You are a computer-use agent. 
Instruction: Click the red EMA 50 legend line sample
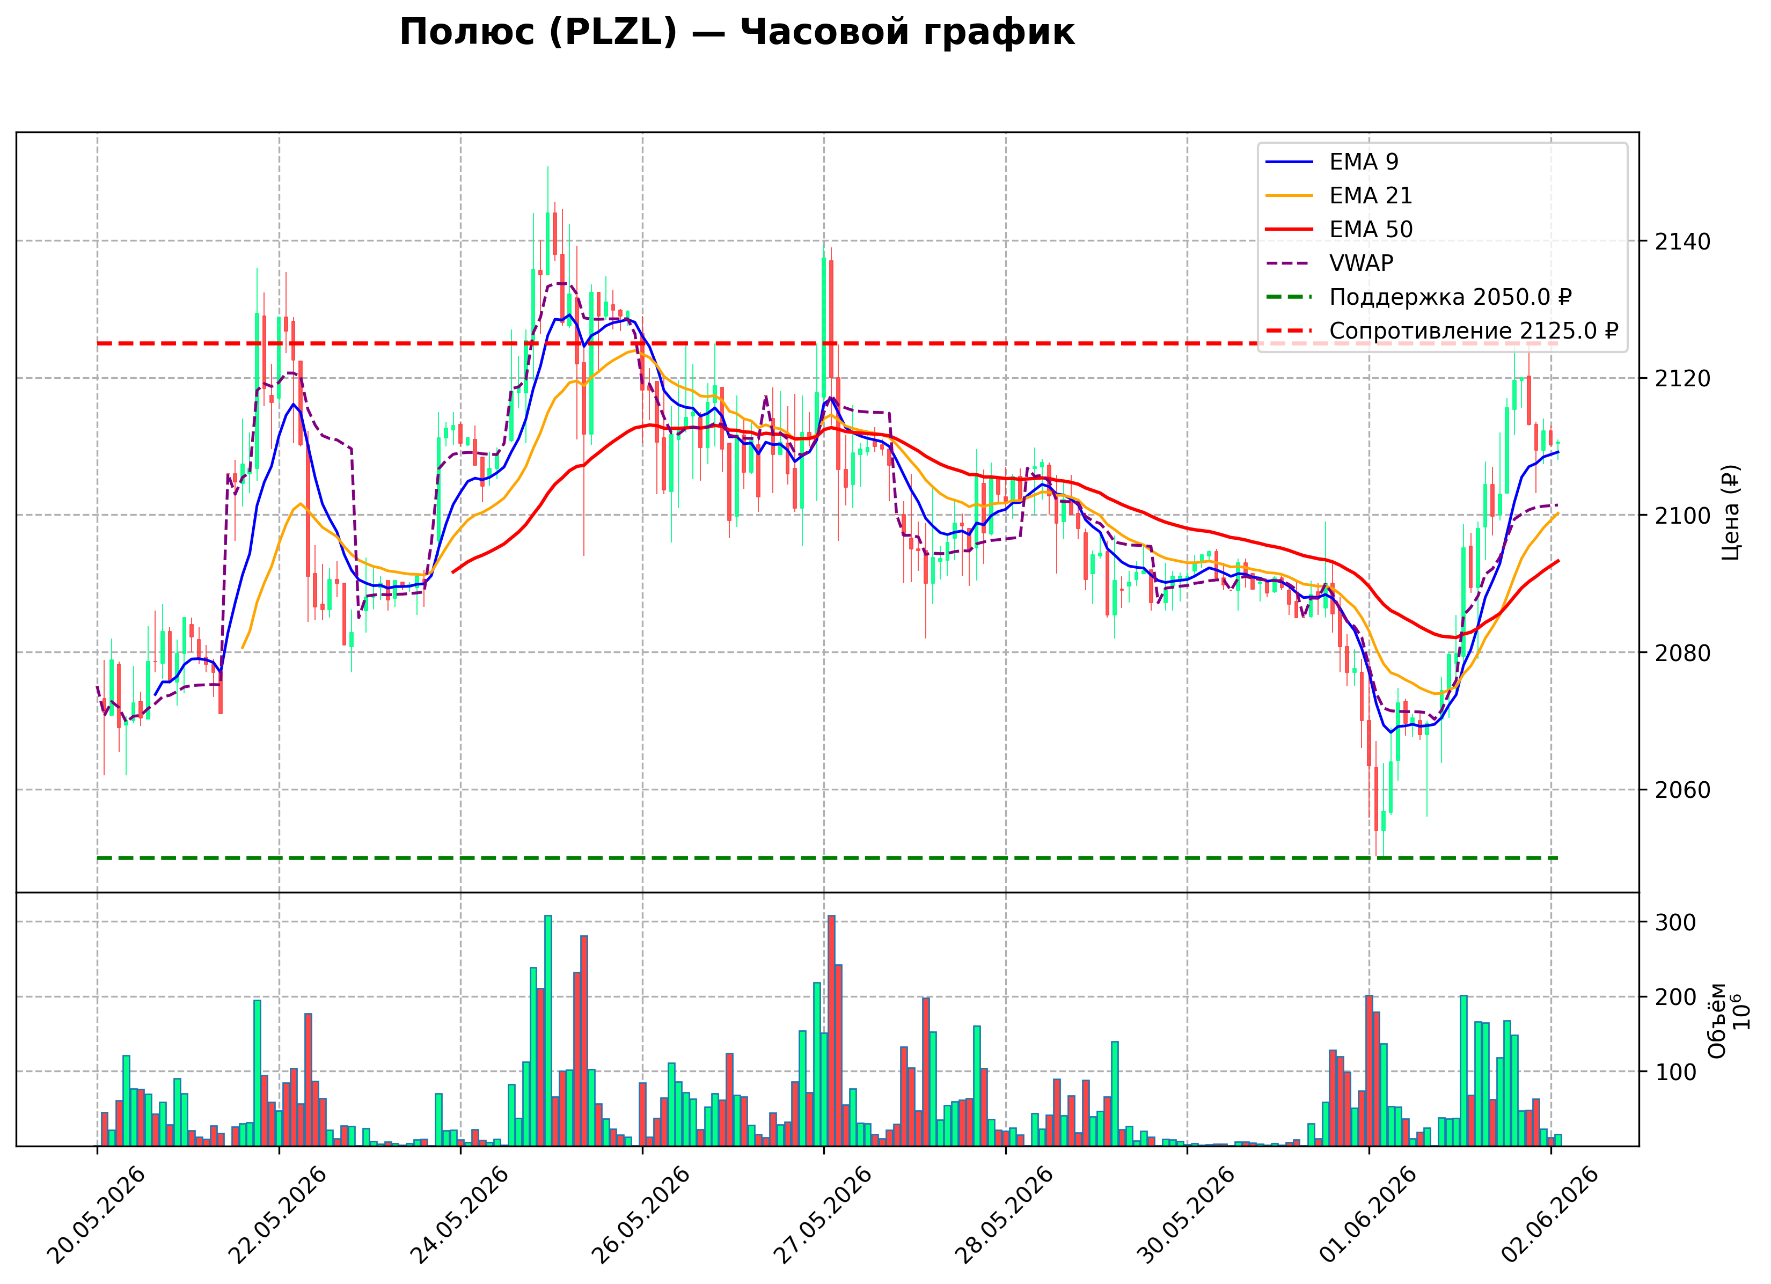(1289, 230)
